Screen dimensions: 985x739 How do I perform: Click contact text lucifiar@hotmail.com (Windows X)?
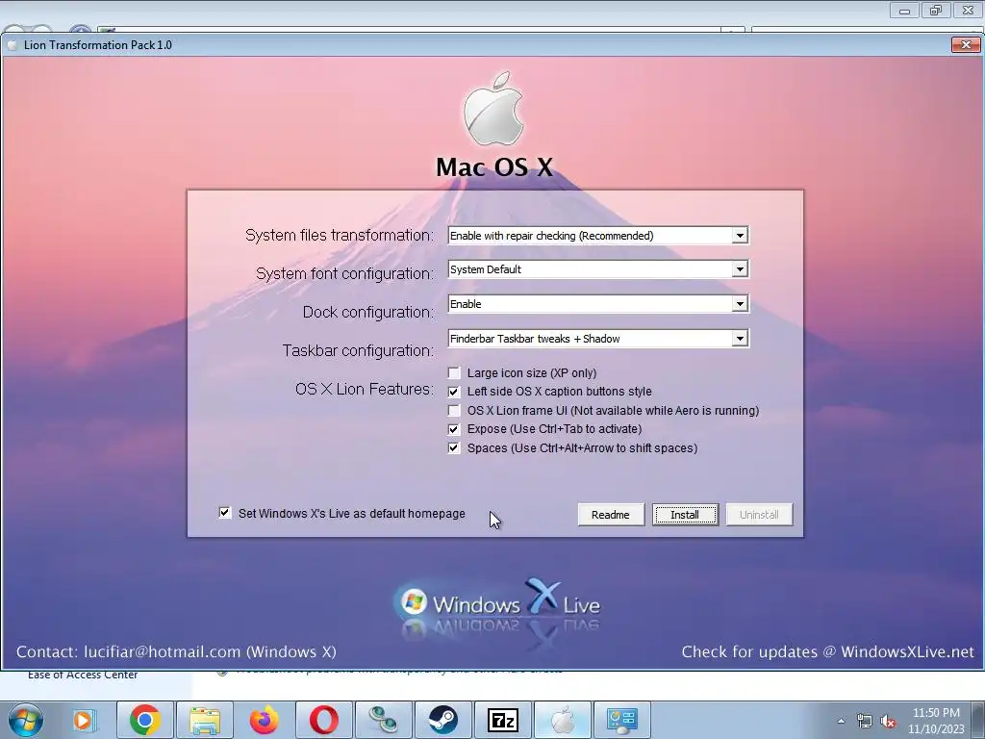tap(176, 652)
